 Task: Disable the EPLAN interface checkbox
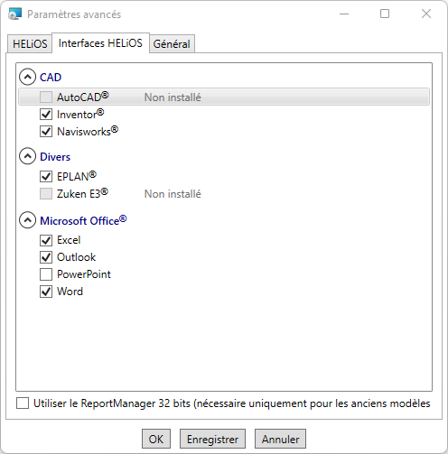click(x=46, y=176)
